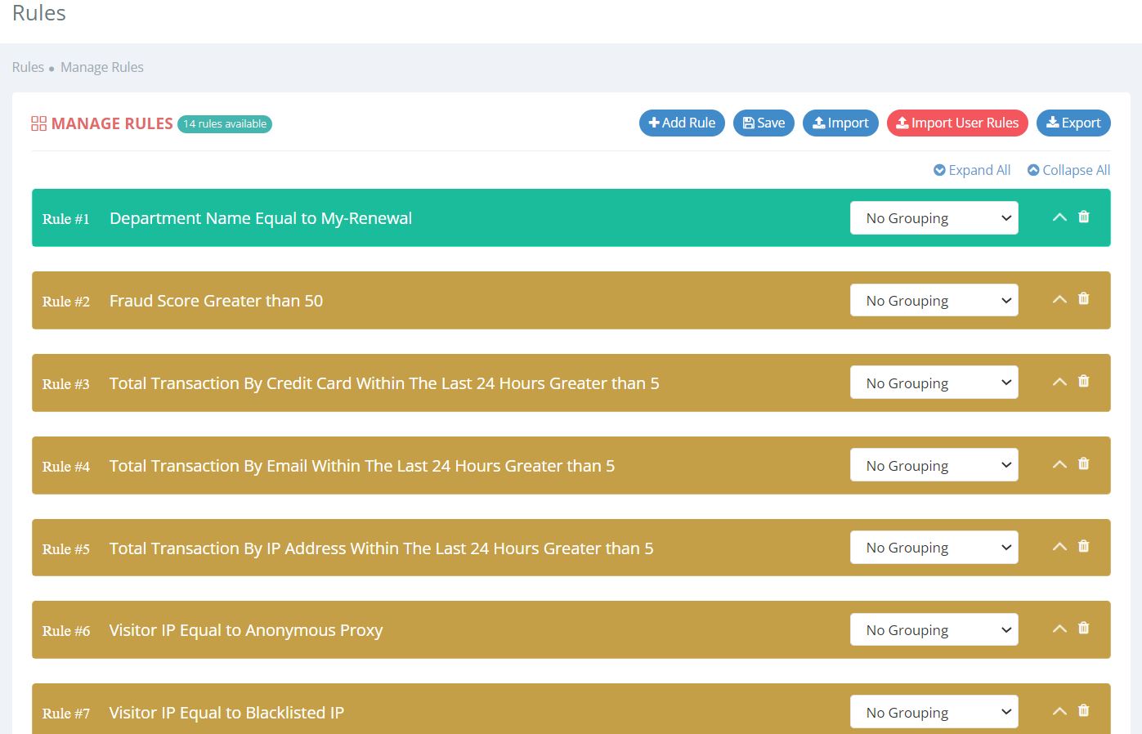This screenshot has height=734, width=1142.
Task: Click the circular arrow icon beside Expand All
Action: [940, 170]
